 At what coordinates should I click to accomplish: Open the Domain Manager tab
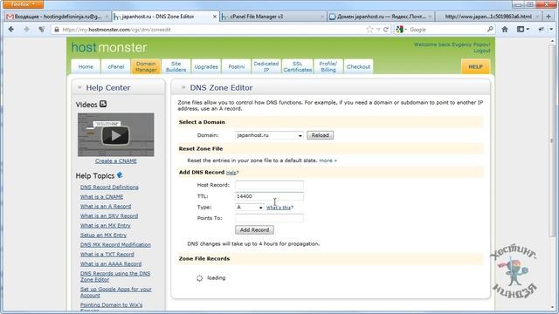146,66
